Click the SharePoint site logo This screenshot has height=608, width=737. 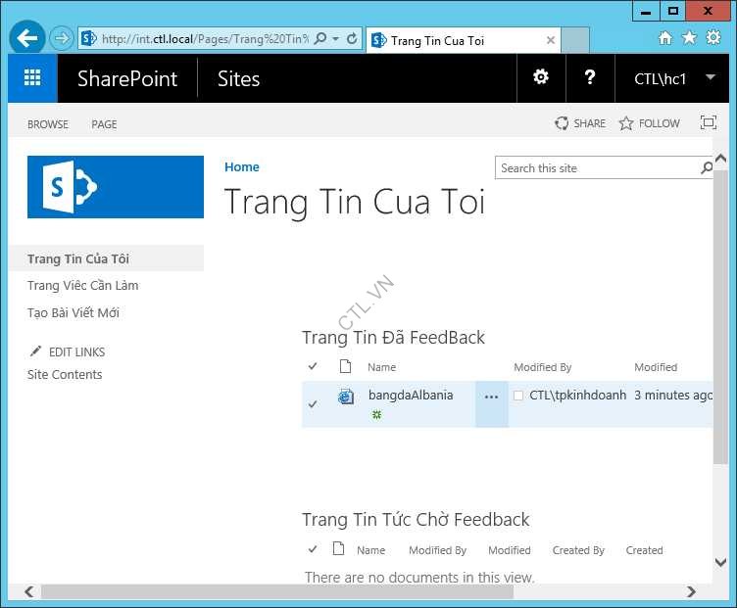(116, 187)
